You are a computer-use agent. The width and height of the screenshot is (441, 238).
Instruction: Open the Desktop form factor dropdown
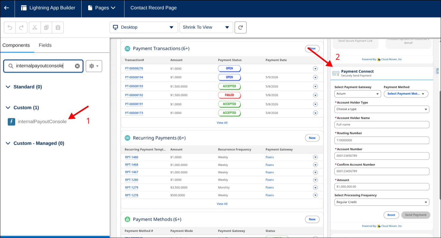point(144,27)
